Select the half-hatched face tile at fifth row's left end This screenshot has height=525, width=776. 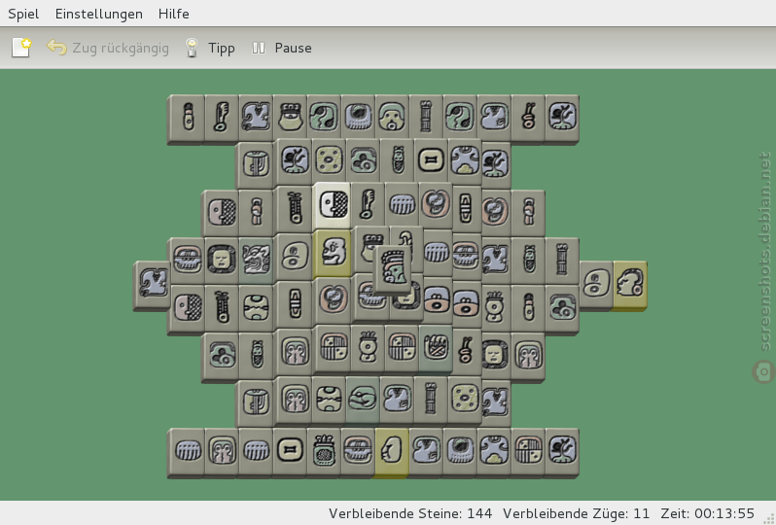[x=187, y=308]
